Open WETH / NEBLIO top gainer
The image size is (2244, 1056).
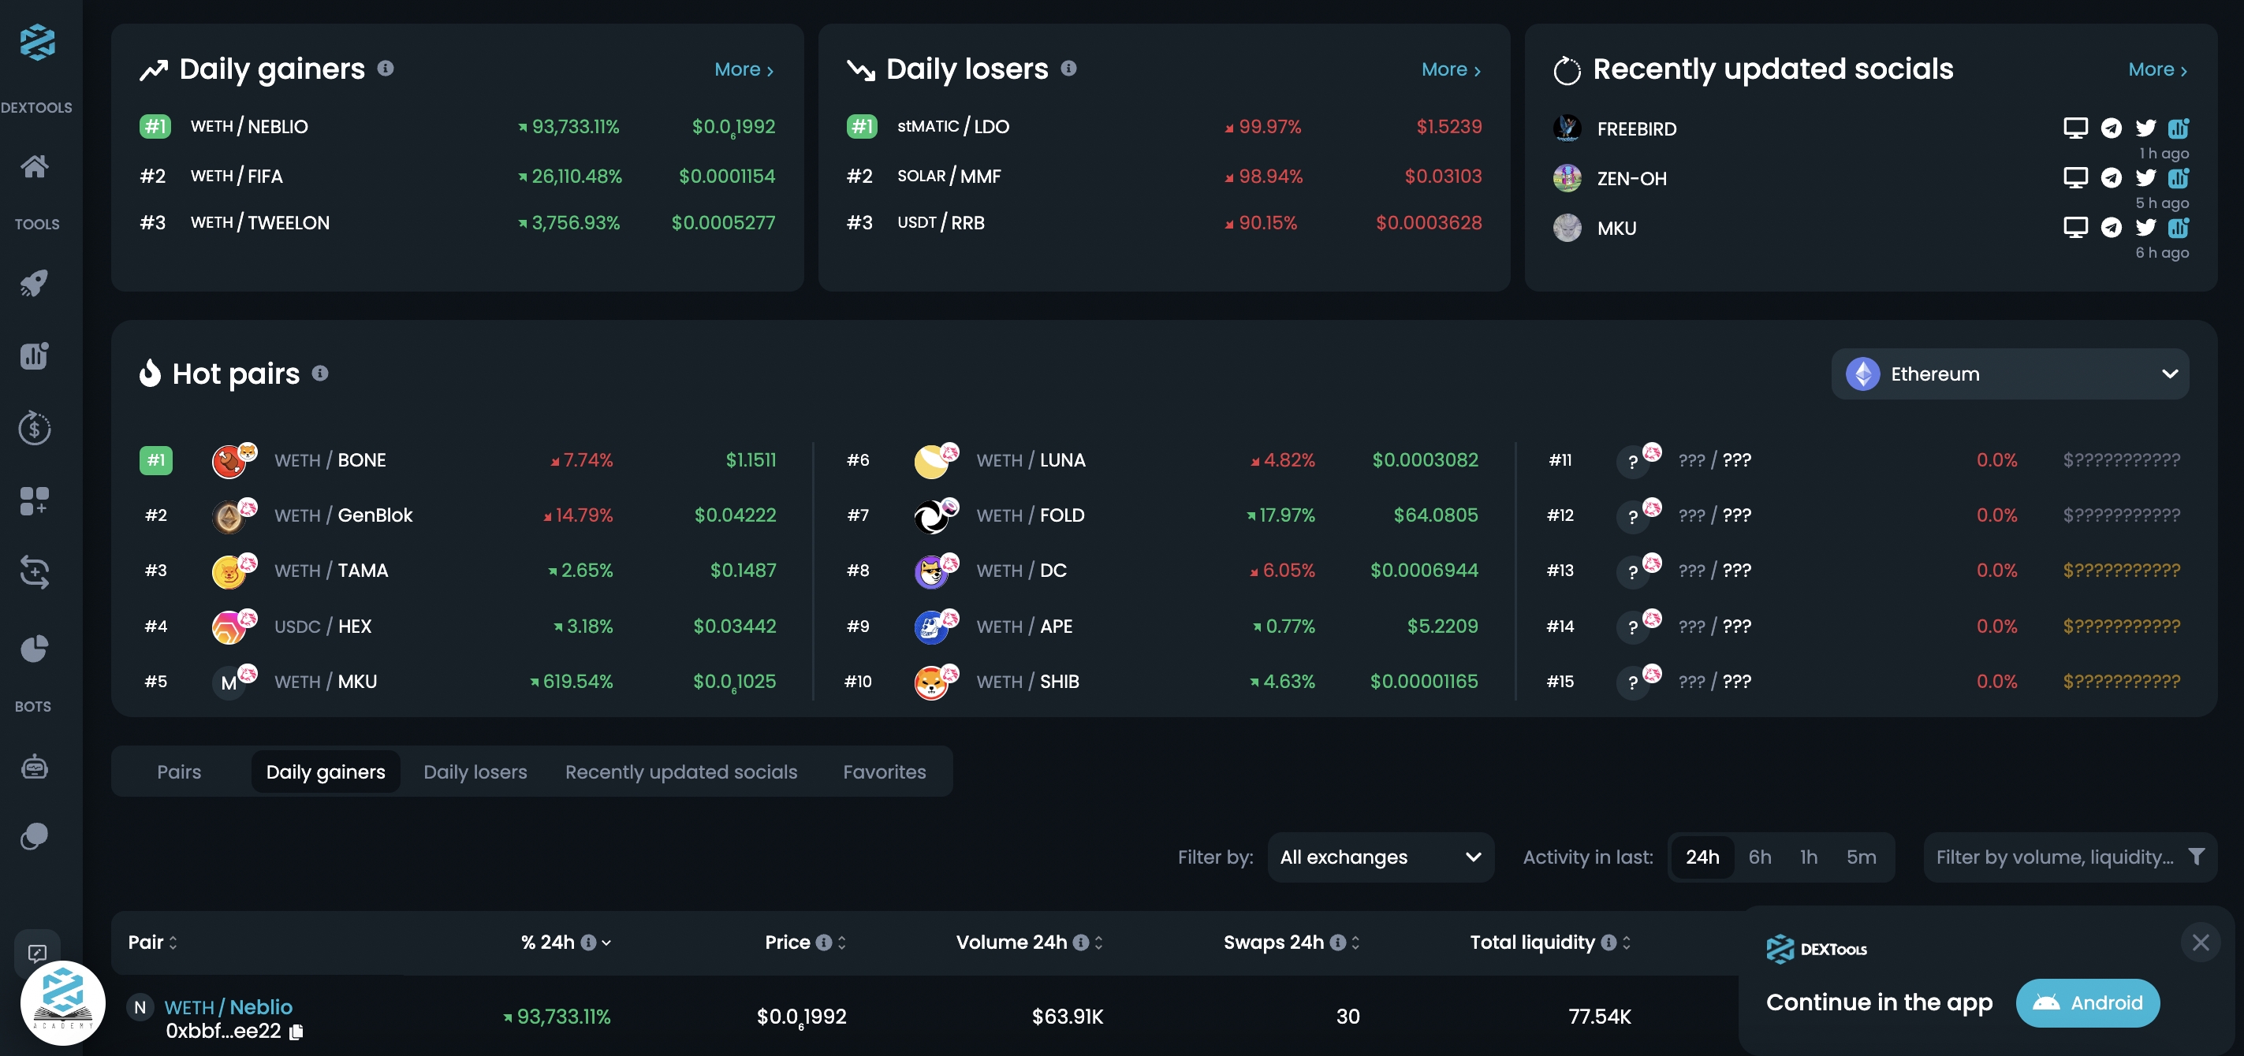[x=249, y=126]
